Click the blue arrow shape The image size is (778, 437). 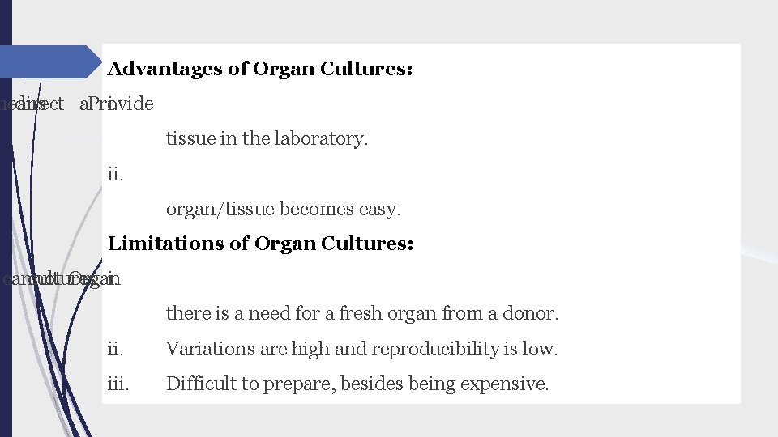click(49, 62)
